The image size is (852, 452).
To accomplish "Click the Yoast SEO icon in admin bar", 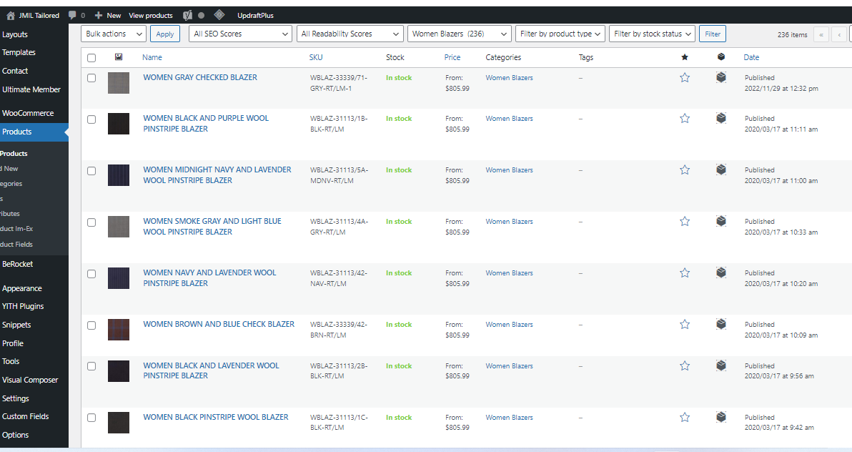I will 187,15.
